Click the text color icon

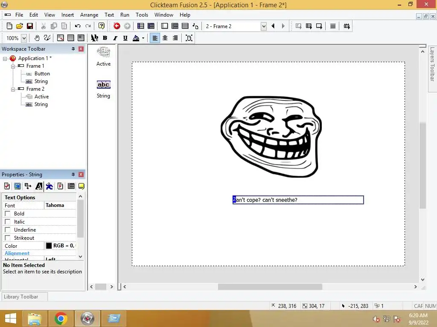(136, 38)
